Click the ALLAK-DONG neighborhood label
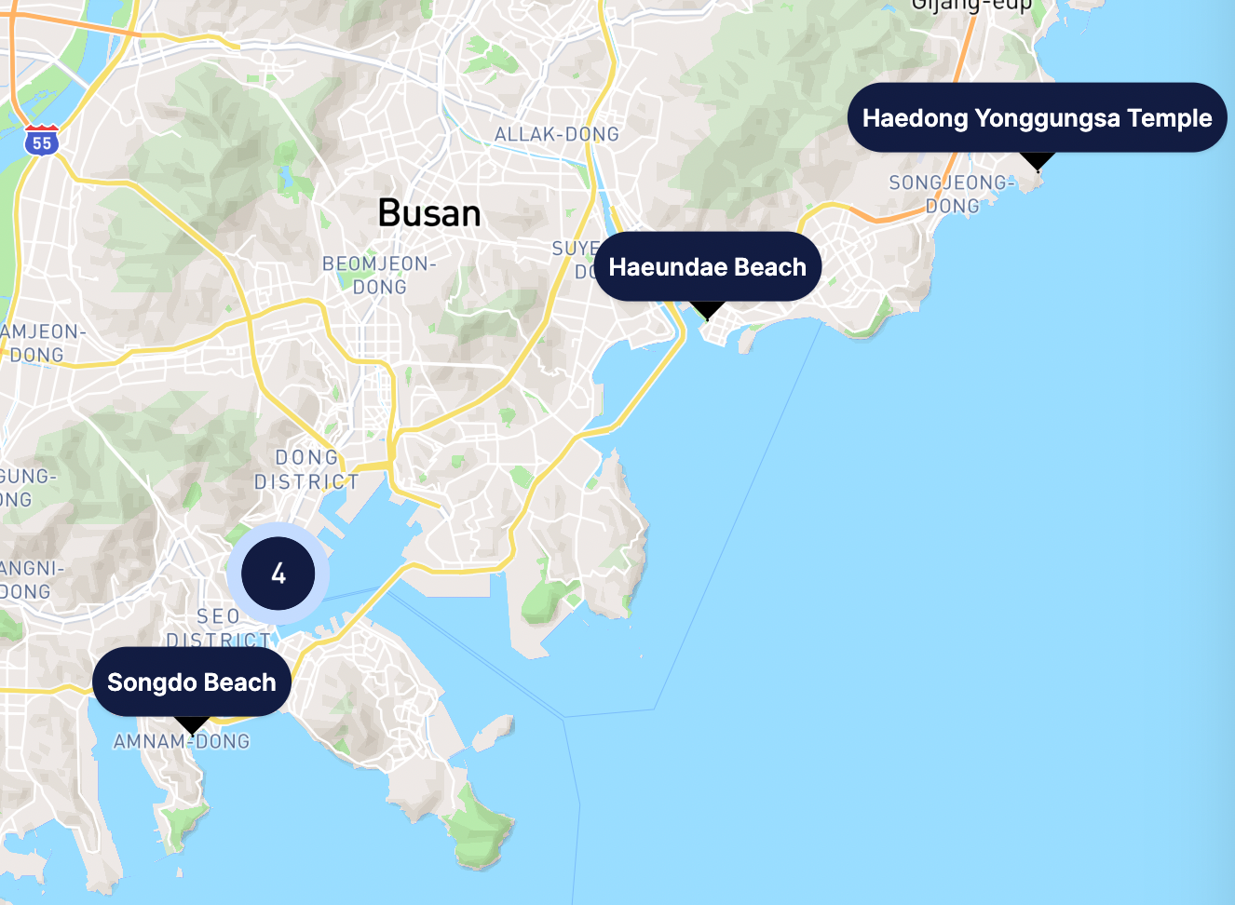The width and height of the screenshot is (1235, 905). click(557, 134)
